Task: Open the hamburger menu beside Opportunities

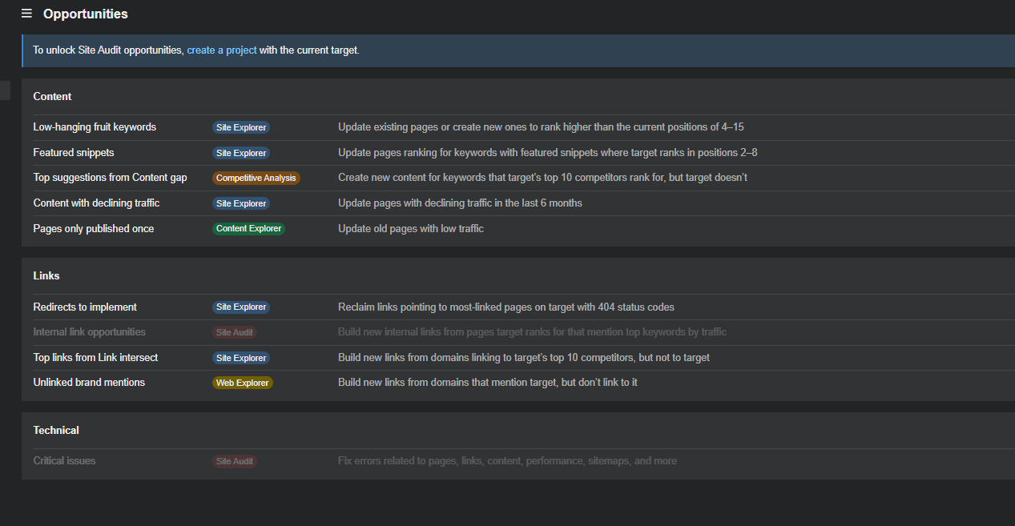Action: (26, 14)
